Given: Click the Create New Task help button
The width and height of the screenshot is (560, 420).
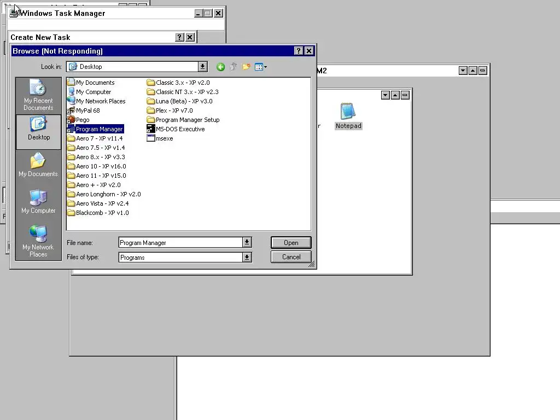Looking at the screenshot, I should coord(179,37).
